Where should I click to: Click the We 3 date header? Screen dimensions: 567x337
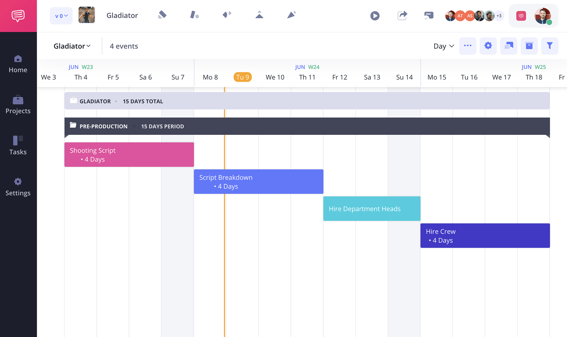click(x=48, y=77)
